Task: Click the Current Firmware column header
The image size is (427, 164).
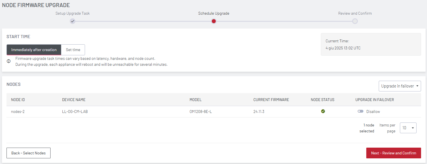Action: point(271,100)
